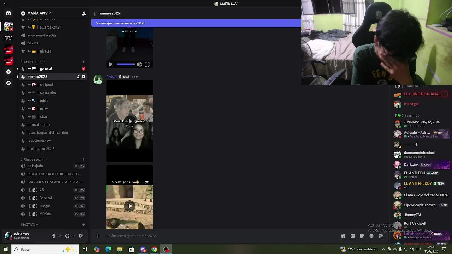Open the awards-2021 channel
This screenshot has width=452, height=254.
click(x=53, y=27)
